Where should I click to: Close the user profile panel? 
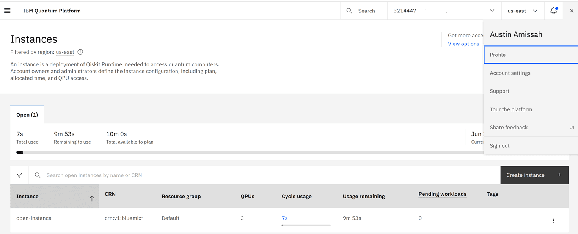tap(572, 11)
